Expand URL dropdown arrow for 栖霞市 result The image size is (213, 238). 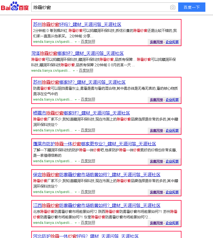coord(76,131)
